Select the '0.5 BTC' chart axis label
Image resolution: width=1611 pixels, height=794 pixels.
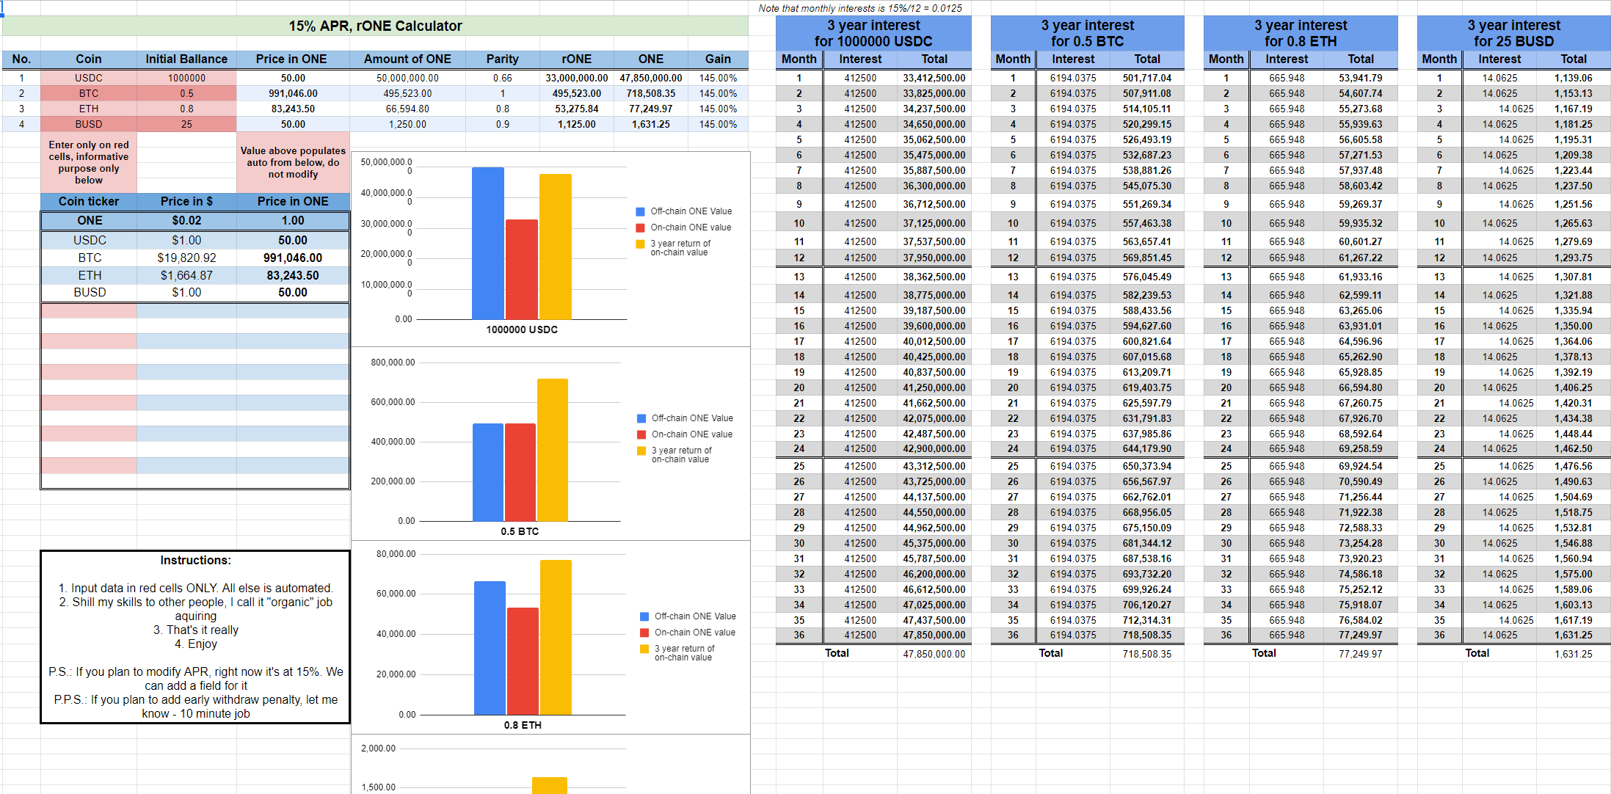point(520,531)
